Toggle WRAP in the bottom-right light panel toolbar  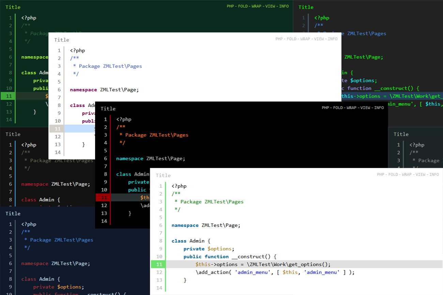pos(407,174)
